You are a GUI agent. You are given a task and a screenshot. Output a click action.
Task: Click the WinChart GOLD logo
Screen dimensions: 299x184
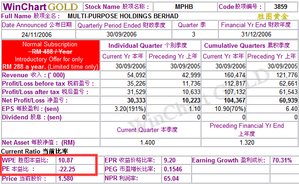(40, 7)
